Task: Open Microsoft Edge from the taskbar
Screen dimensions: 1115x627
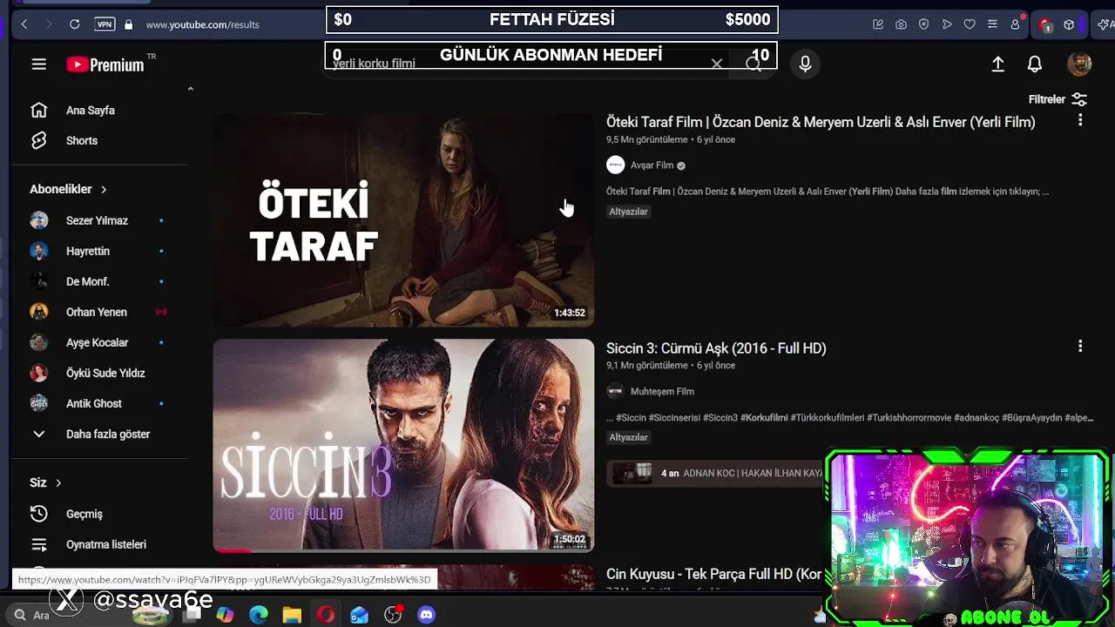Action: pos(259,615)
